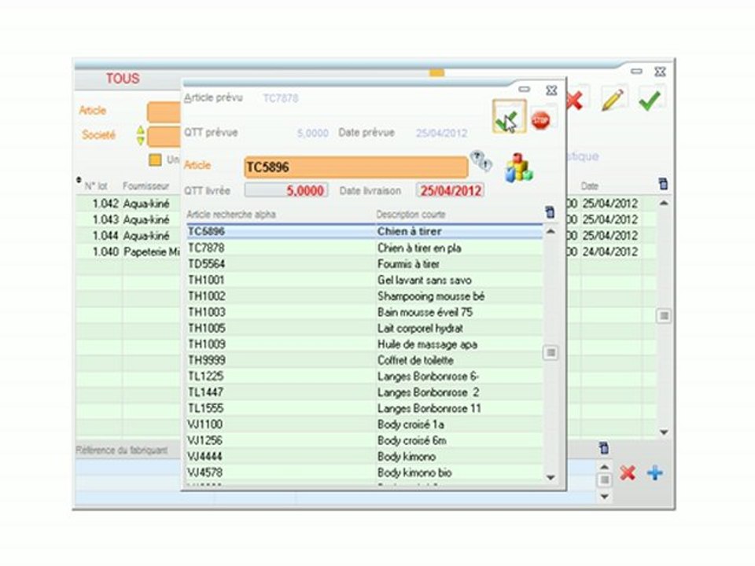The width and height of the screenshot is (755, 566).
Task: Click article list scroll down arrow
Action: pos(551,477)
